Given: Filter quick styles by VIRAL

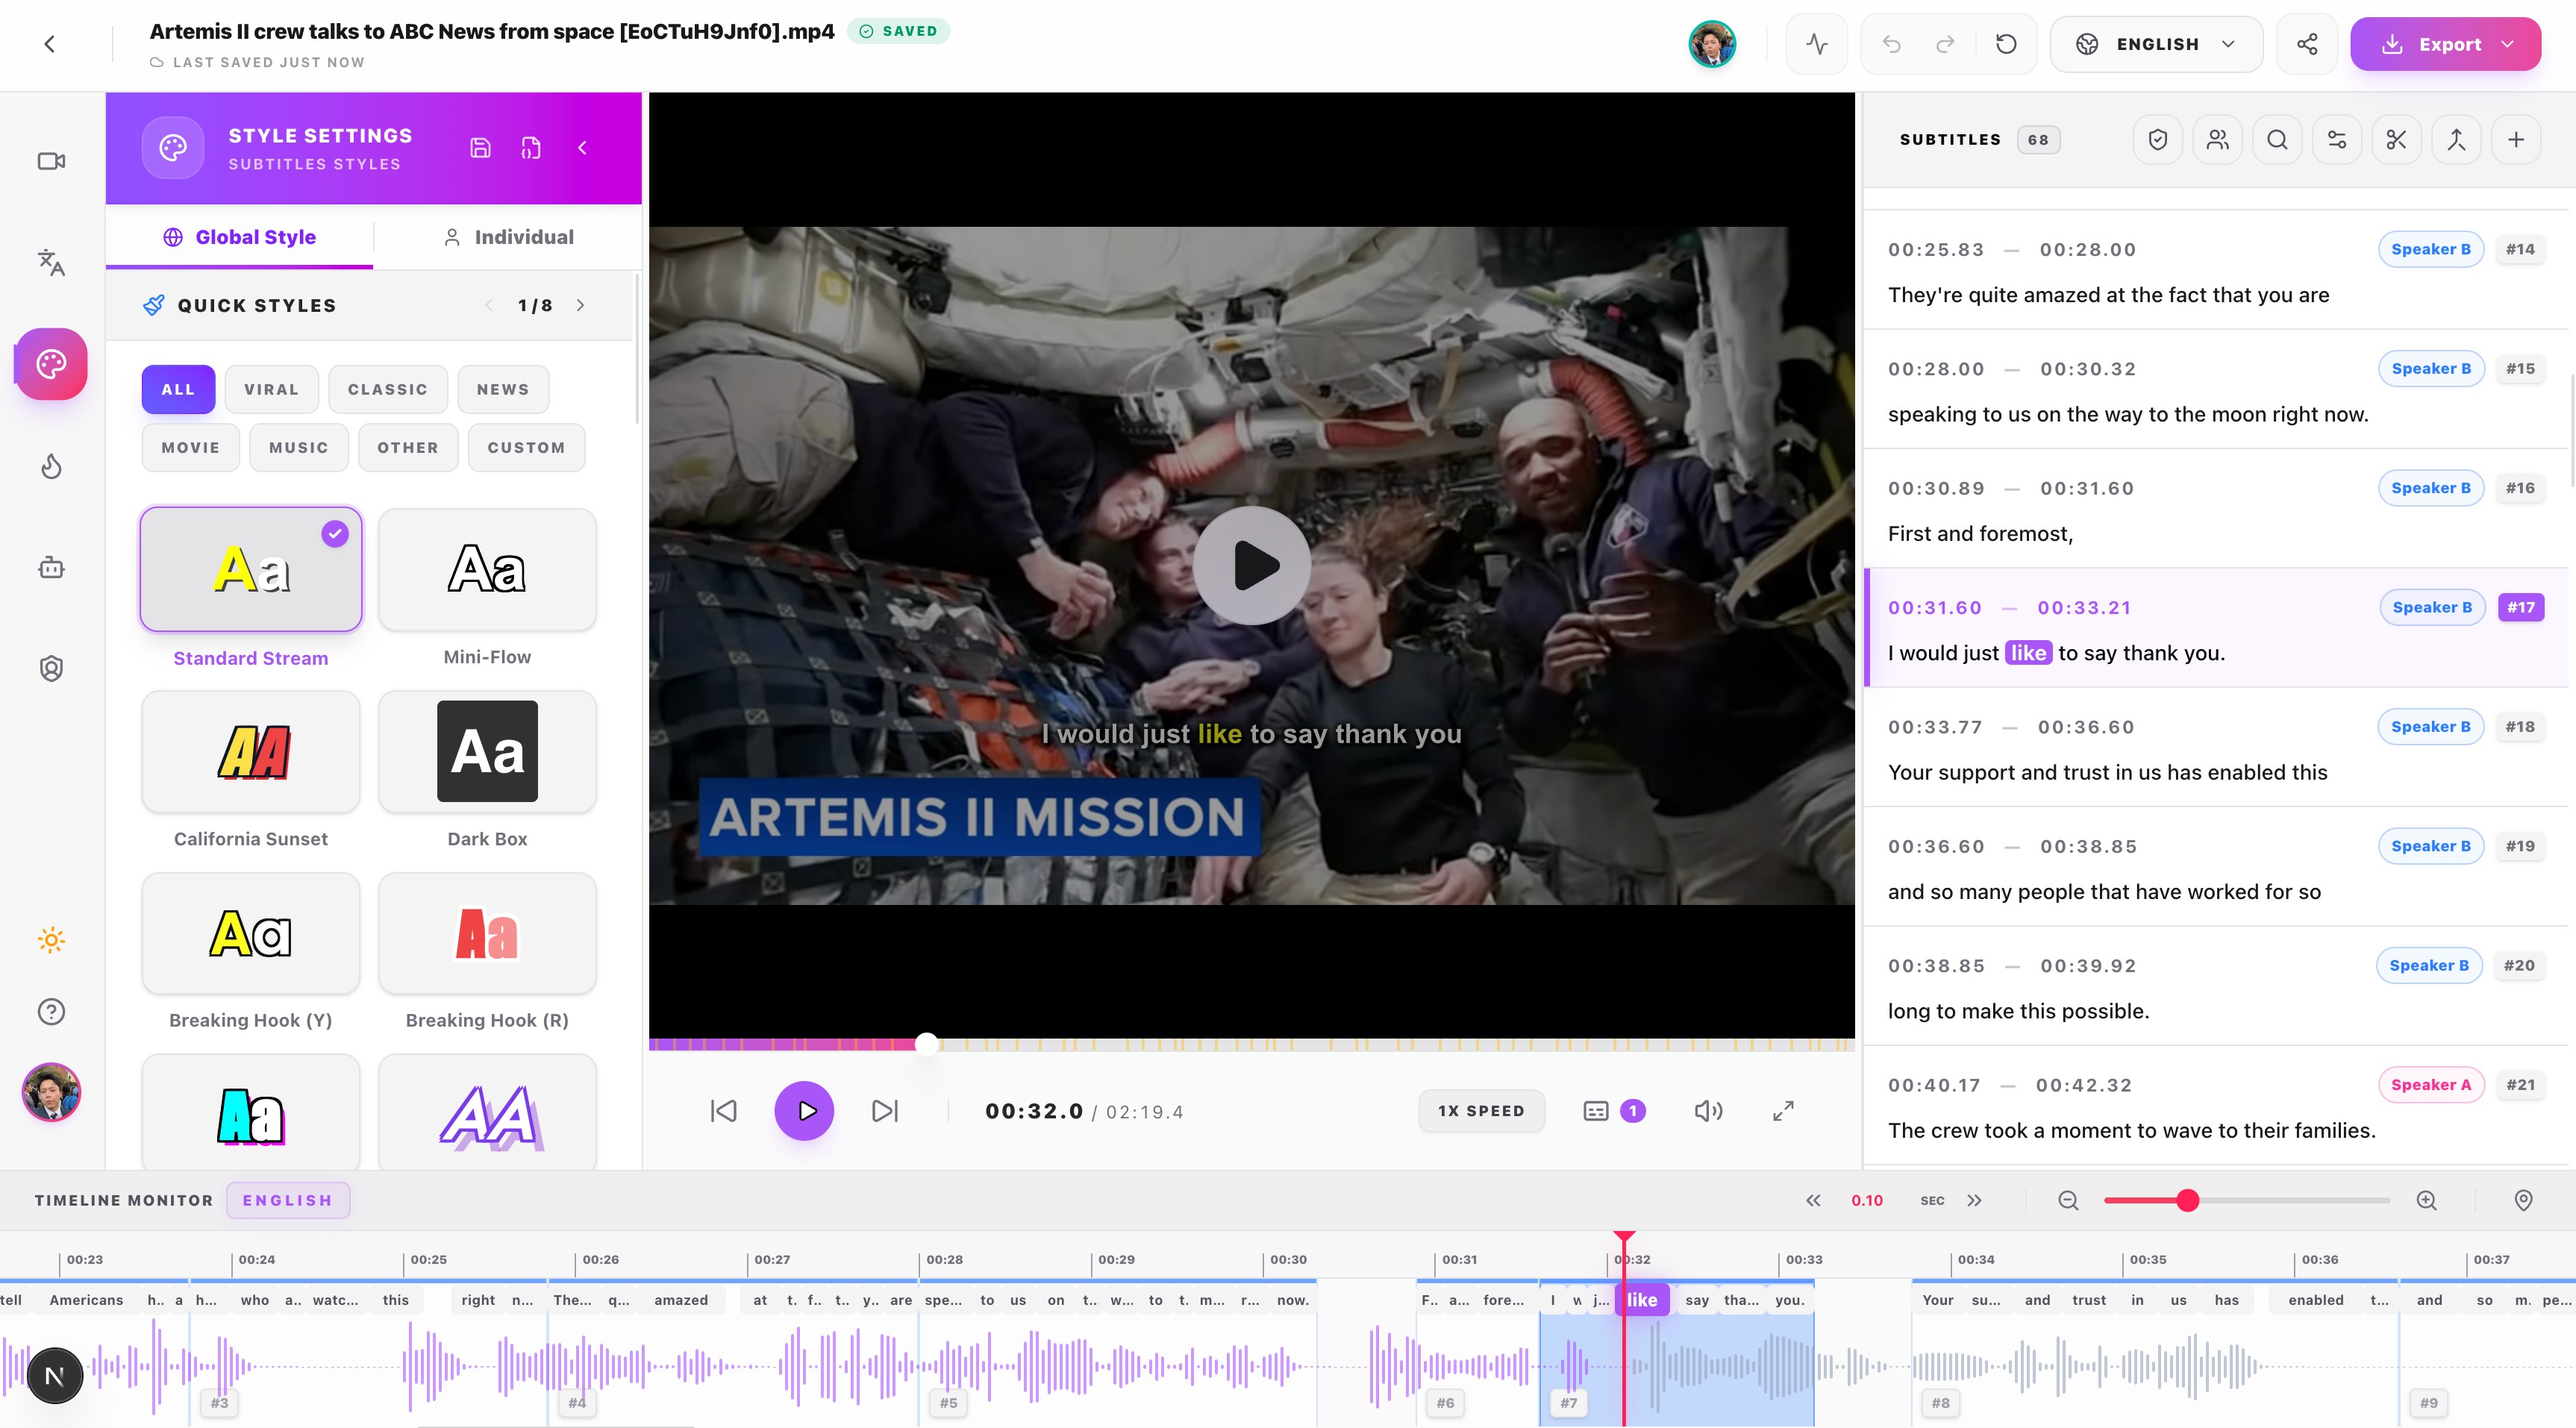Looking at the screenshot, I should [x=272, y=389].
